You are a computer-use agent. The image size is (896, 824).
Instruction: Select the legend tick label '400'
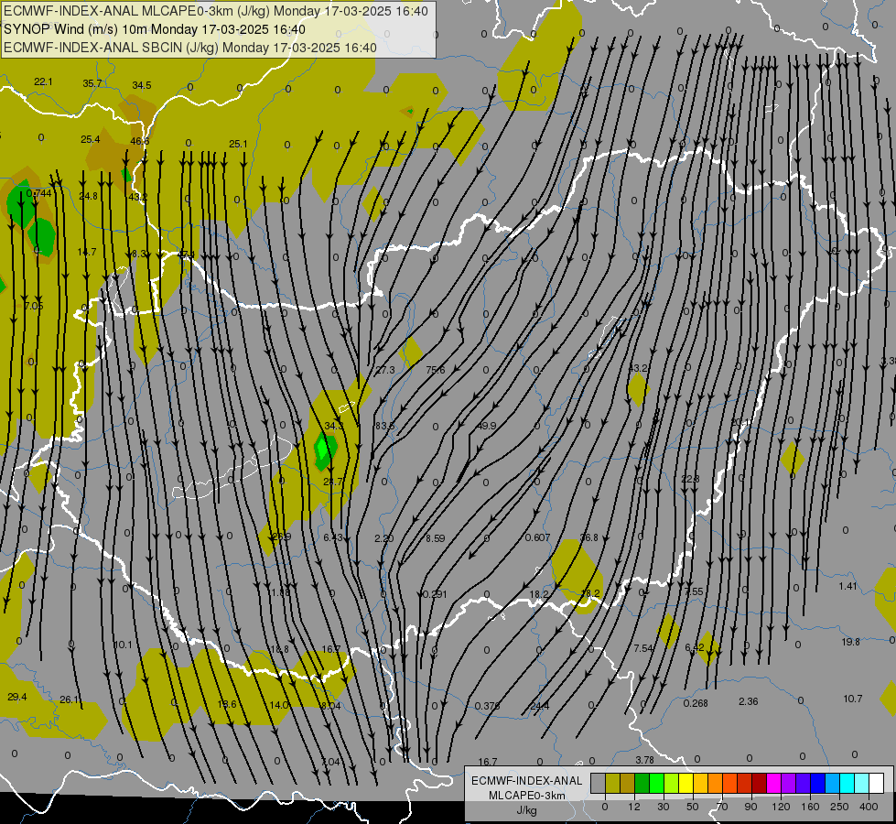click(869, 807)
